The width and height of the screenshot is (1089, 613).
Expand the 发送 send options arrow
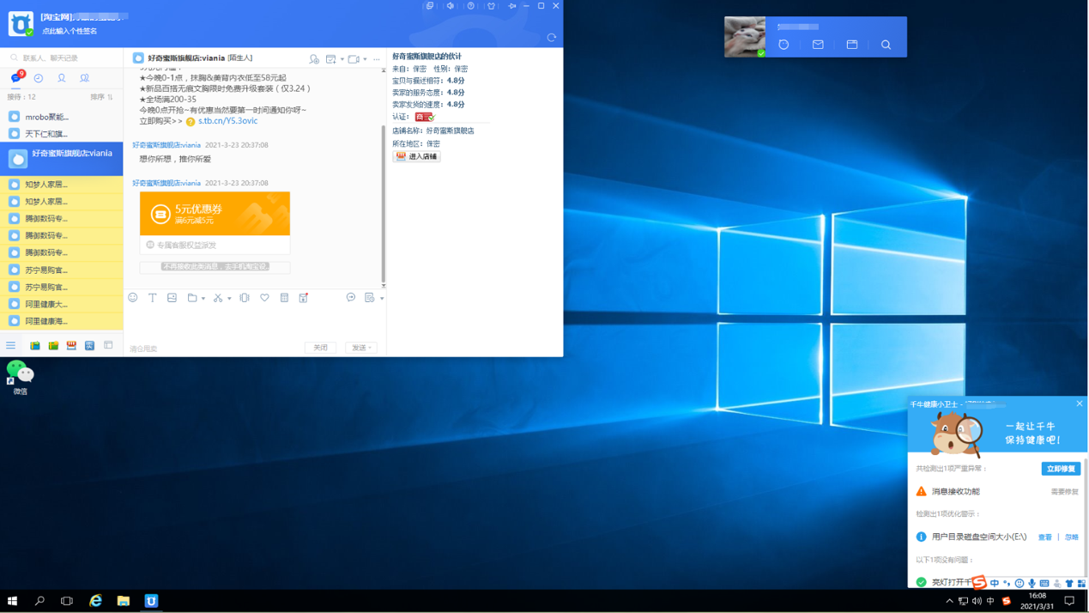(x=371, y=348)
